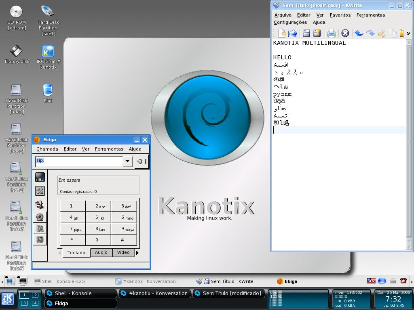This screenshot has height=310, width=414.
Task: Click the Redo arrow in KWrite toolbar
Action: tap(370, 33)
